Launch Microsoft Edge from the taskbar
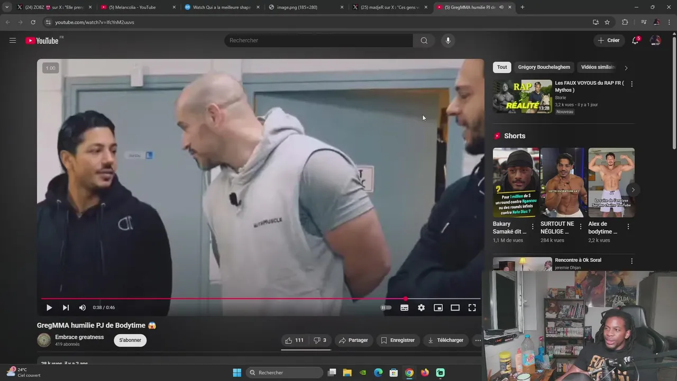Image resolution: width=677 pixels, height=381 pixels. point(378,373)
